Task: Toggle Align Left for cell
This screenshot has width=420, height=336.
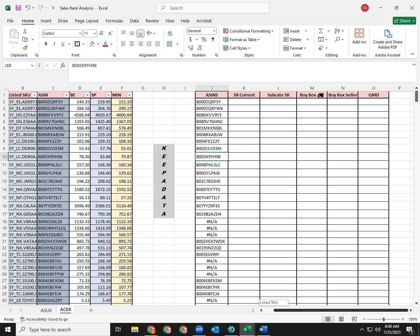Action: (x=123, y=44)
